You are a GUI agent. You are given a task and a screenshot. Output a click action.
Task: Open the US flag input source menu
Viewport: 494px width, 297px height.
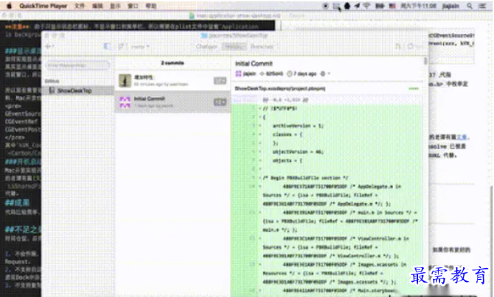pyautogui.click(x=392, y=6)
